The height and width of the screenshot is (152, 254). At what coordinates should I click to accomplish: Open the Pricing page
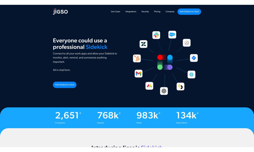point(157,11)
